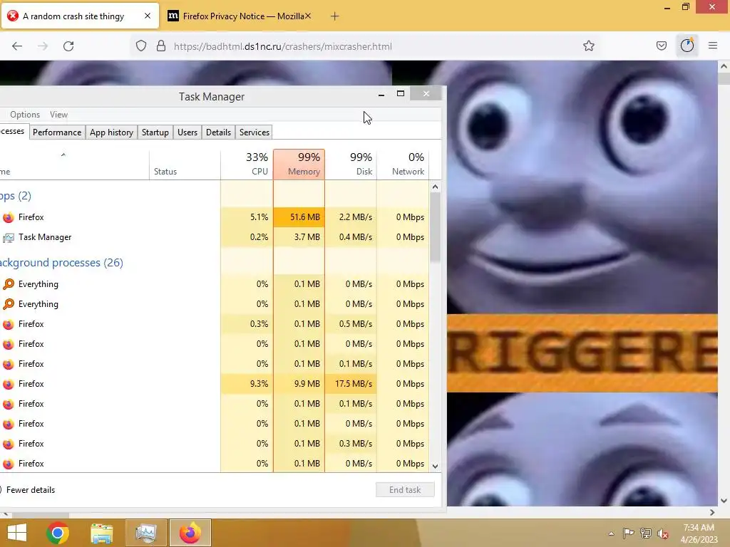Click the padlock site info icon
This screenshot has width=730, height=547.
[161, 46]
